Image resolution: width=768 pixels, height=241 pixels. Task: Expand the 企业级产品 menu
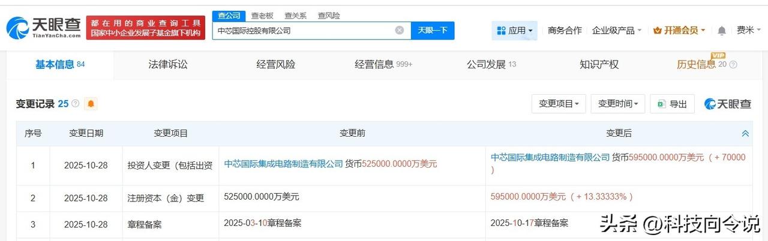pos(617,30)
